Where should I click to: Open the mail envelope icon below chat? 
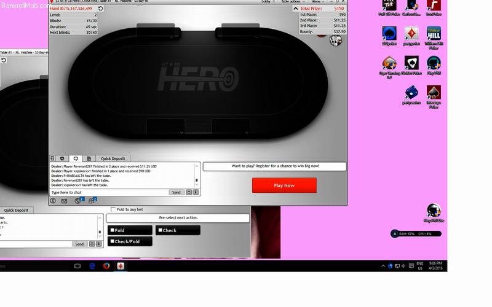[65, 201]
